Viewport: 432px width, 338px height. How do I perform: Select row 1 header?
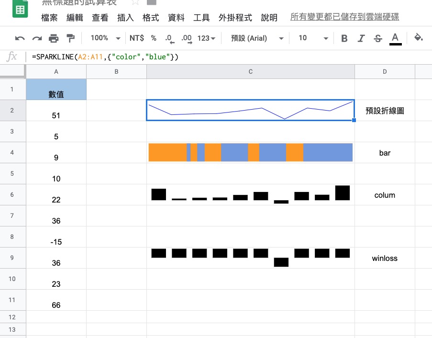coord(12,90)
